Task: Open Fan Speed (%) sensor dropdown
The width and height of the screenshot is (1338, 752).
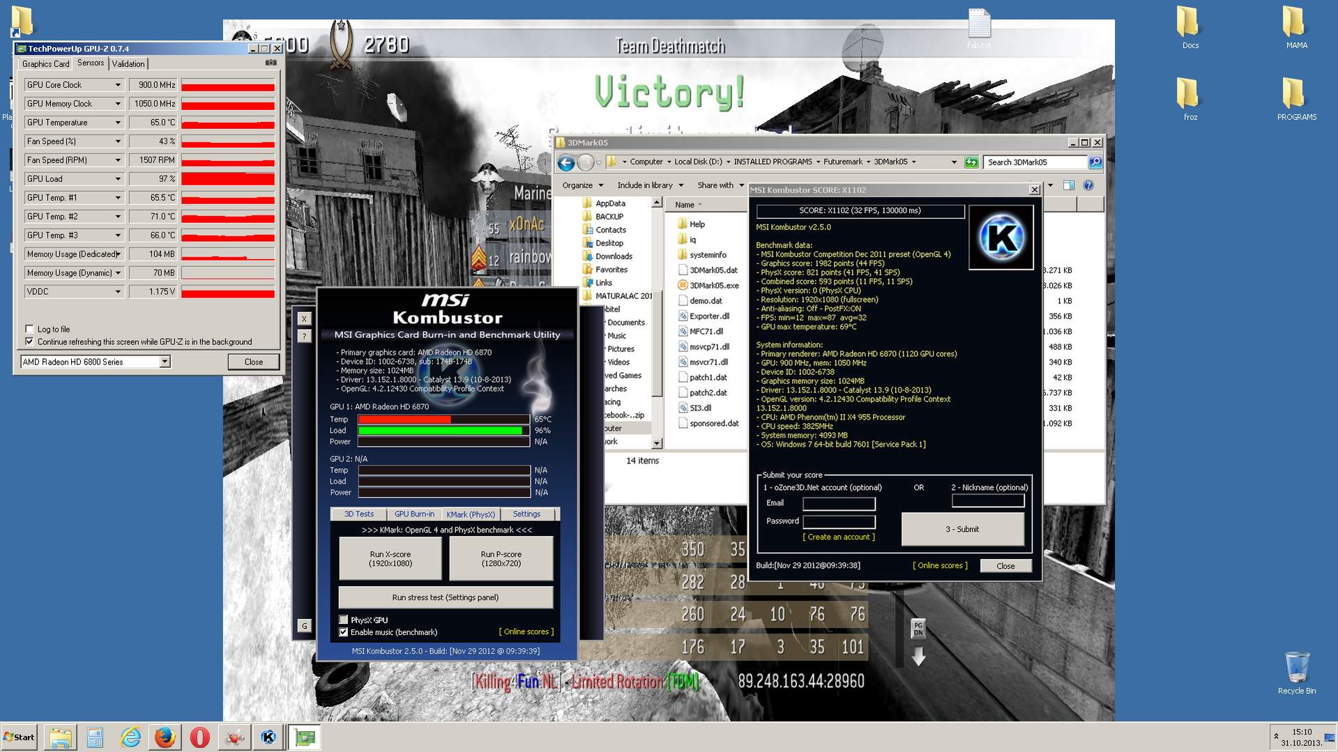Action: point(118,141)
